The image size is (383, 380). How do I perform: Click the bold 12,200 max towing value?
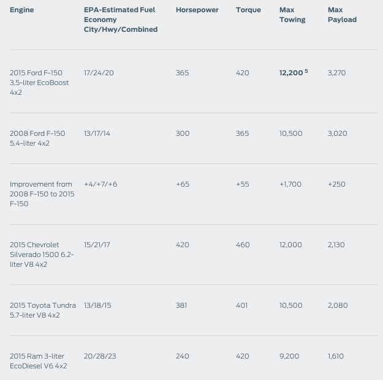click(x=290, y=73)
